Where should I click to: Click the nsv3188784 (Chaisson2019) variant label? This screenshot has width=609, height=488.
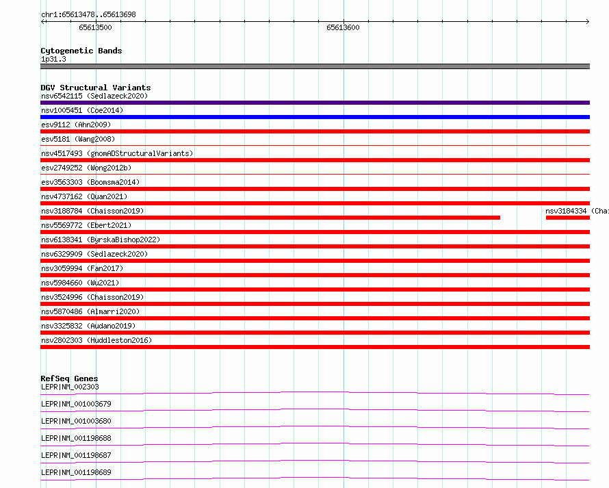click(x=92, y=211)
